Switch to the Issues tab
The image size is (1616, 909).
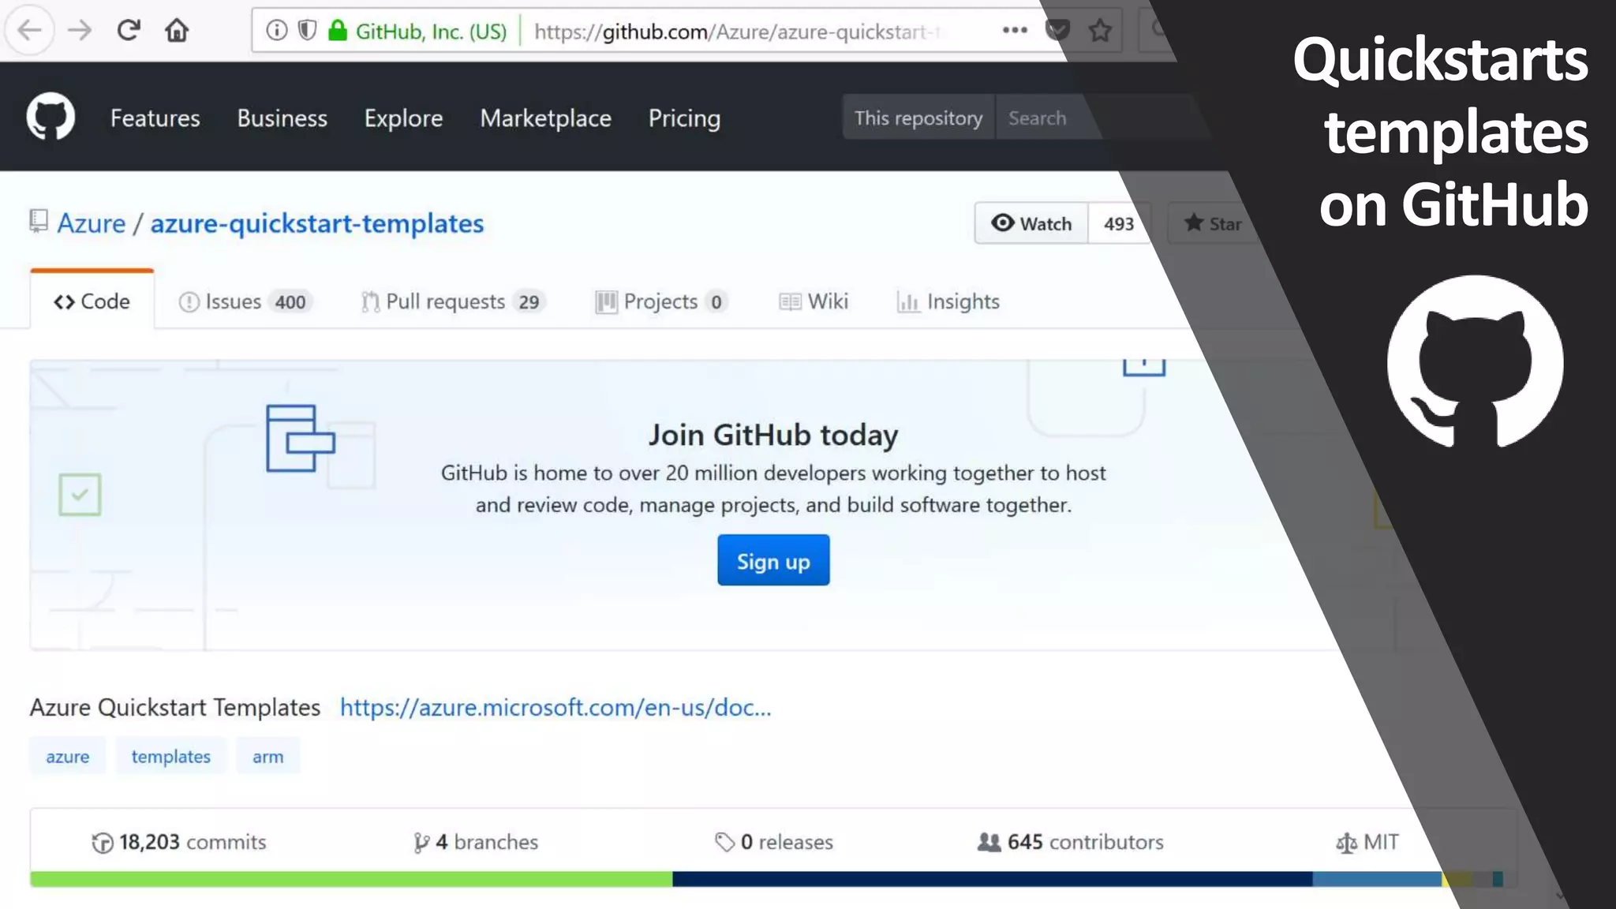245,301
